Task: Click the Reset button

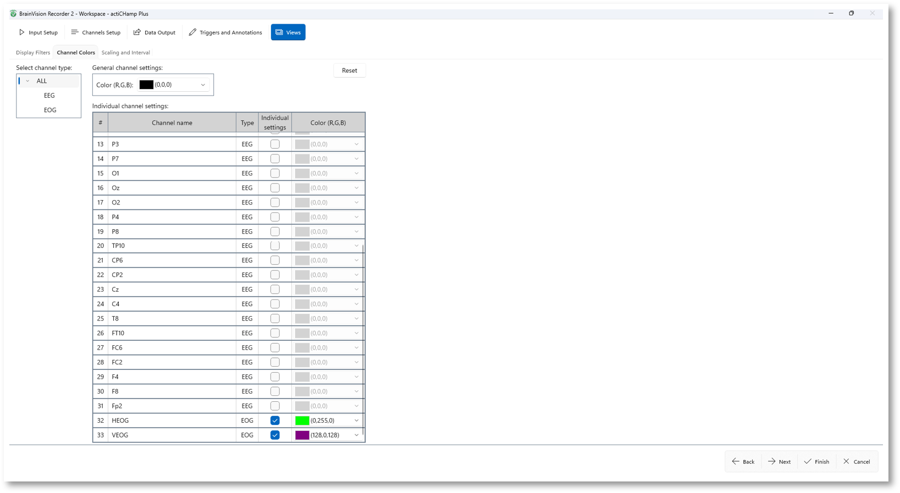Action: pyautogui.click(x=350, y=70)
